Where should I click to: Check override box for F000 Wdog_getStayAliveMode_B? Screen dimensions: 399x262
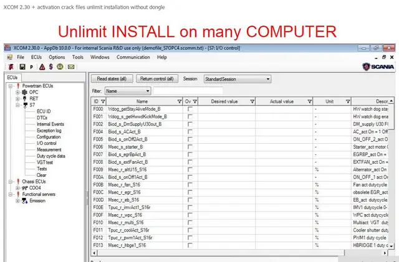190,109
